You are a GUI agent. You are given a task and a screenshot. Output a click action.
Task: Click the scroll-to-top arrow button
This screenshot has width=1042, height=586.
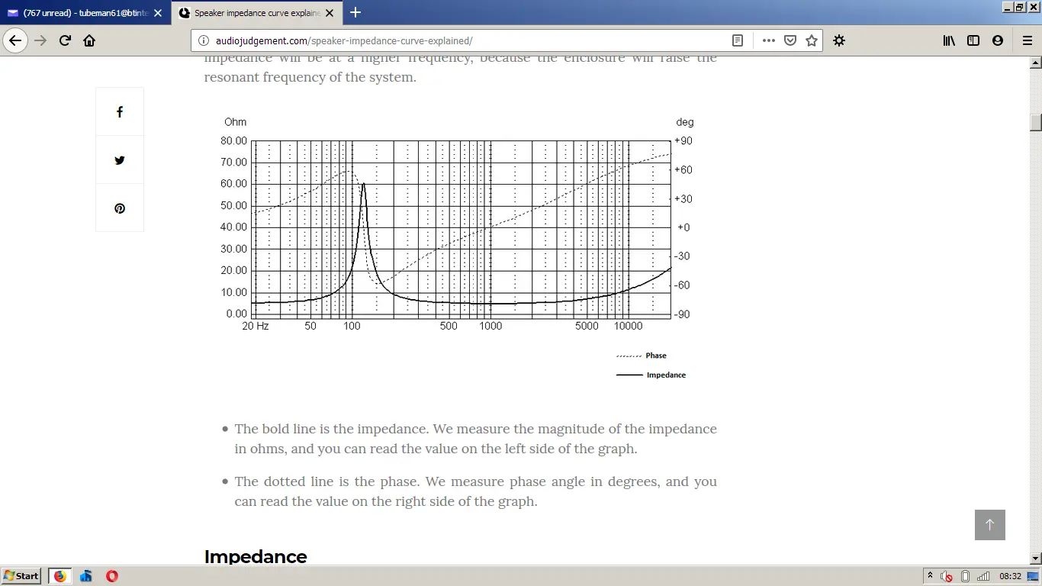(989, 525)
